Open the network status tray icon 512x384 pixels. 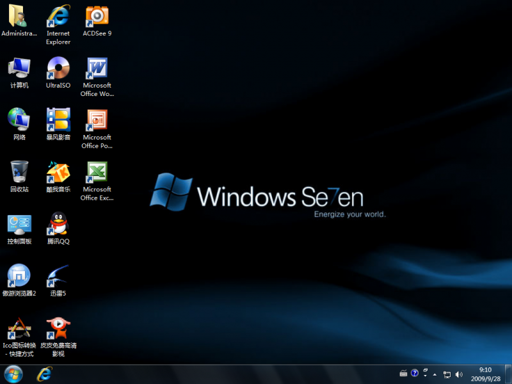pos(447,374)
